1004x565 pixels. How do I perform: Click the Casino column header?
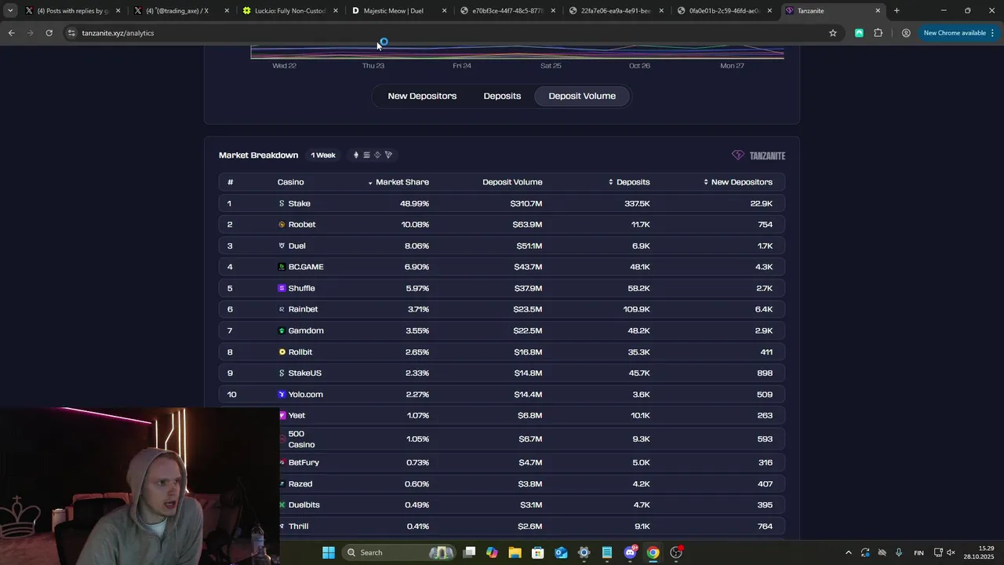pyautogui.click(x=290, y=182)
